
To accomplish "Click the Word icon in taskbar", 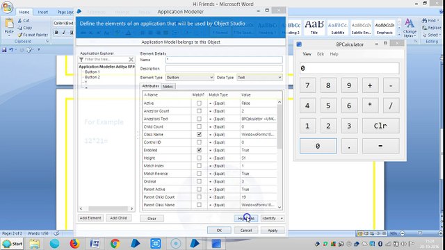I will pos(95,244).
